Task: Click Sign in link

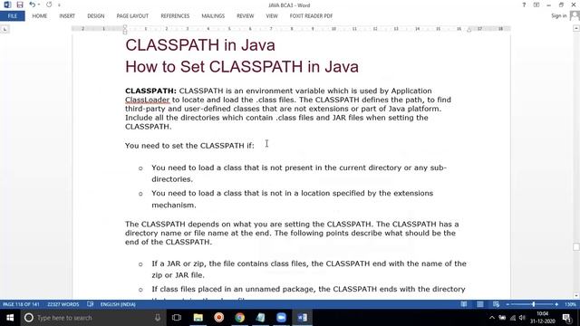Action: click(x=558, y=15)
